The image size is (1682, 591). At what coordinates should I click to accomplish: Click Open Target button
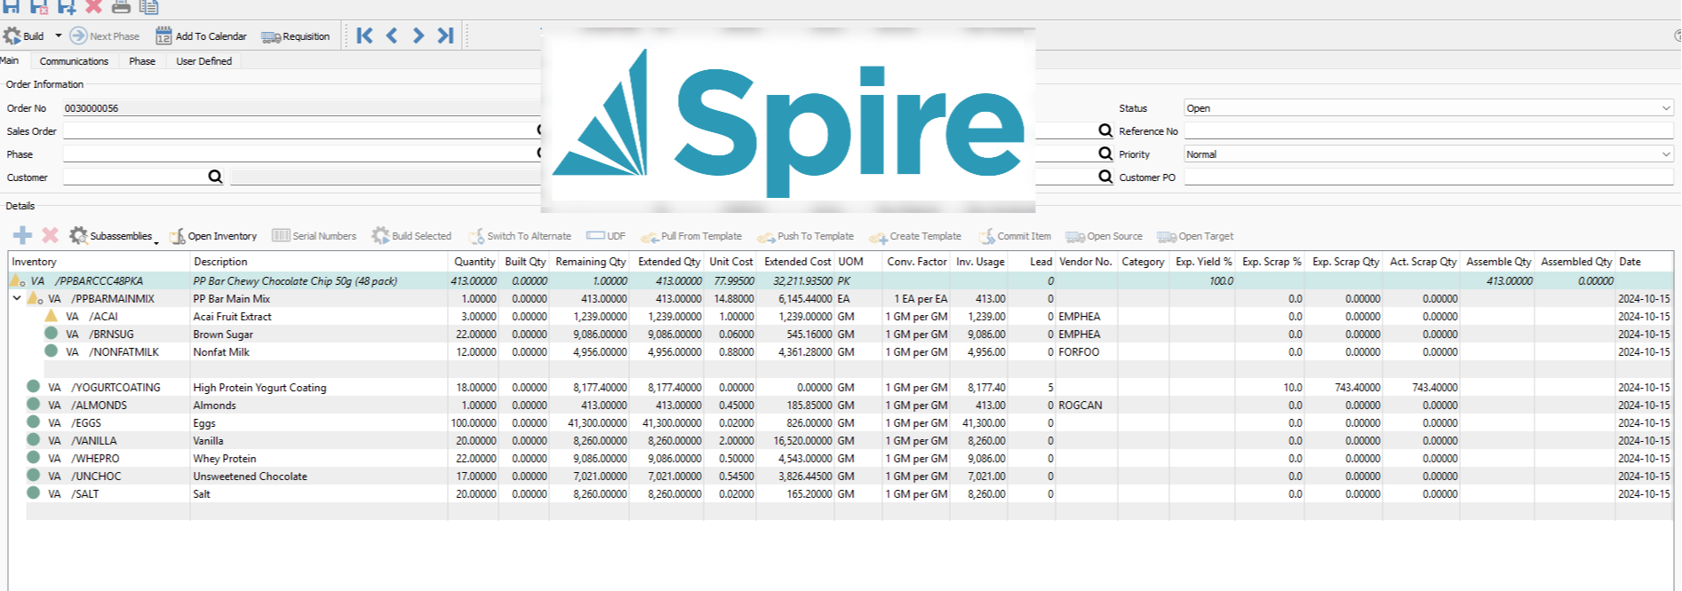coord(1195,236)
